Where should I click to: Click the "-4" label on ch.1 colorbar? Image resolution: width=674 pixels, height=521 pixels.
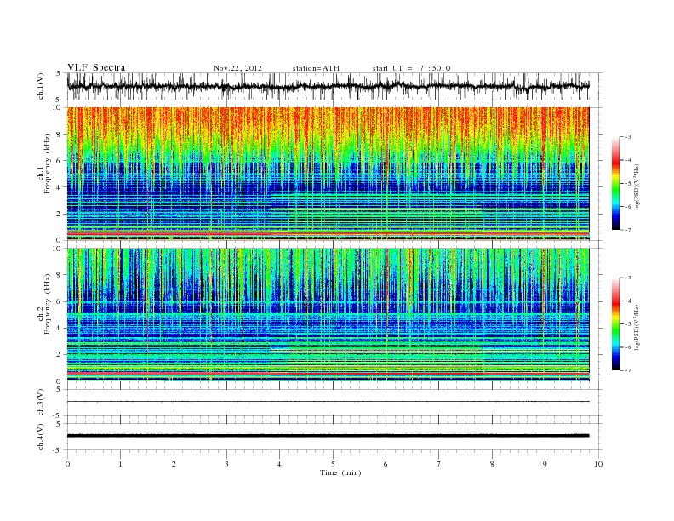tap(628, 160)
